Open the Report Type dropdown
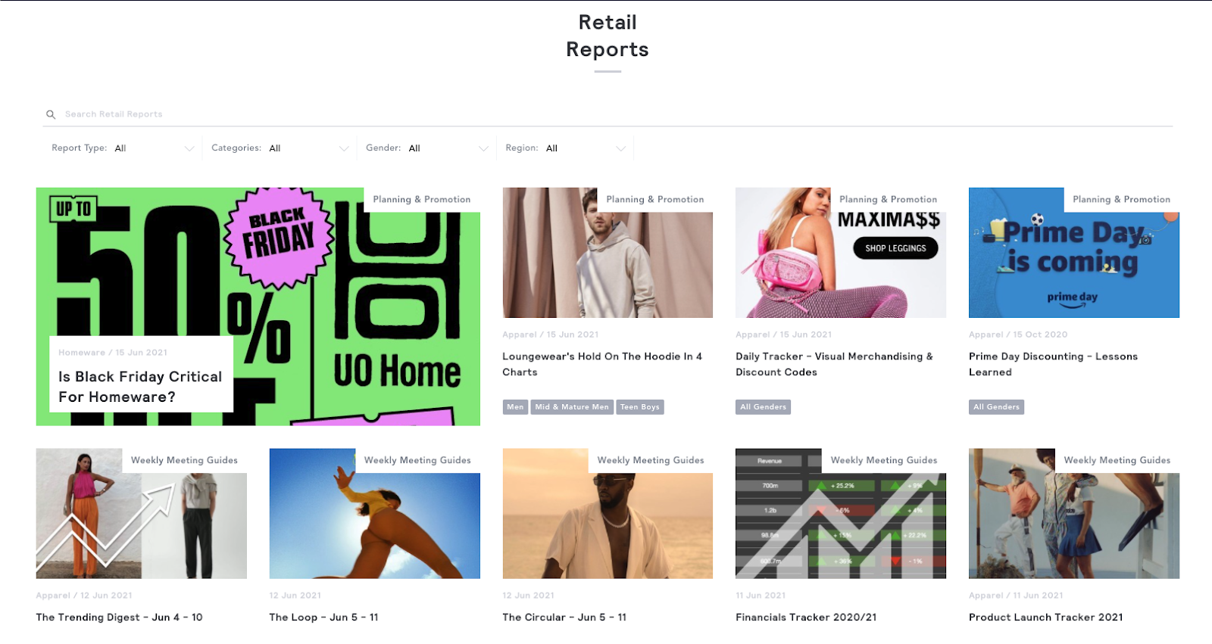 pyautogui.click(x=123, y=148)
